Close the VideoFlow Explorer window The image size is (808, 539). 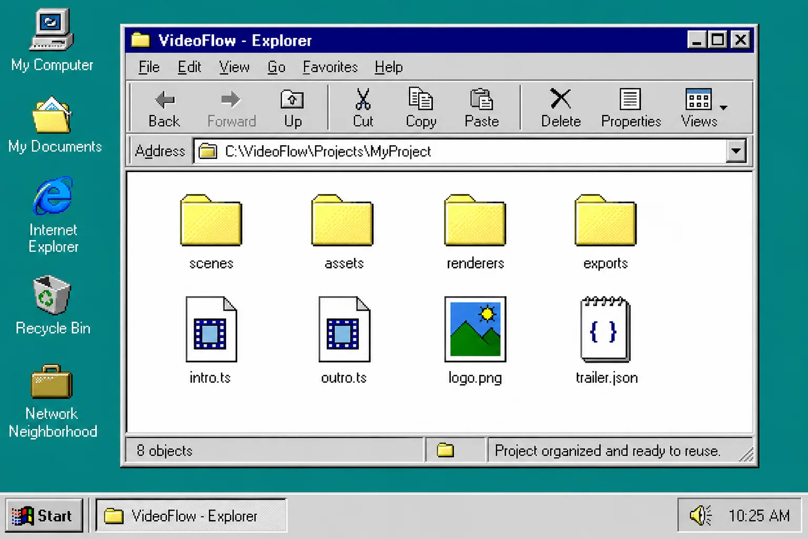(741, 40)
